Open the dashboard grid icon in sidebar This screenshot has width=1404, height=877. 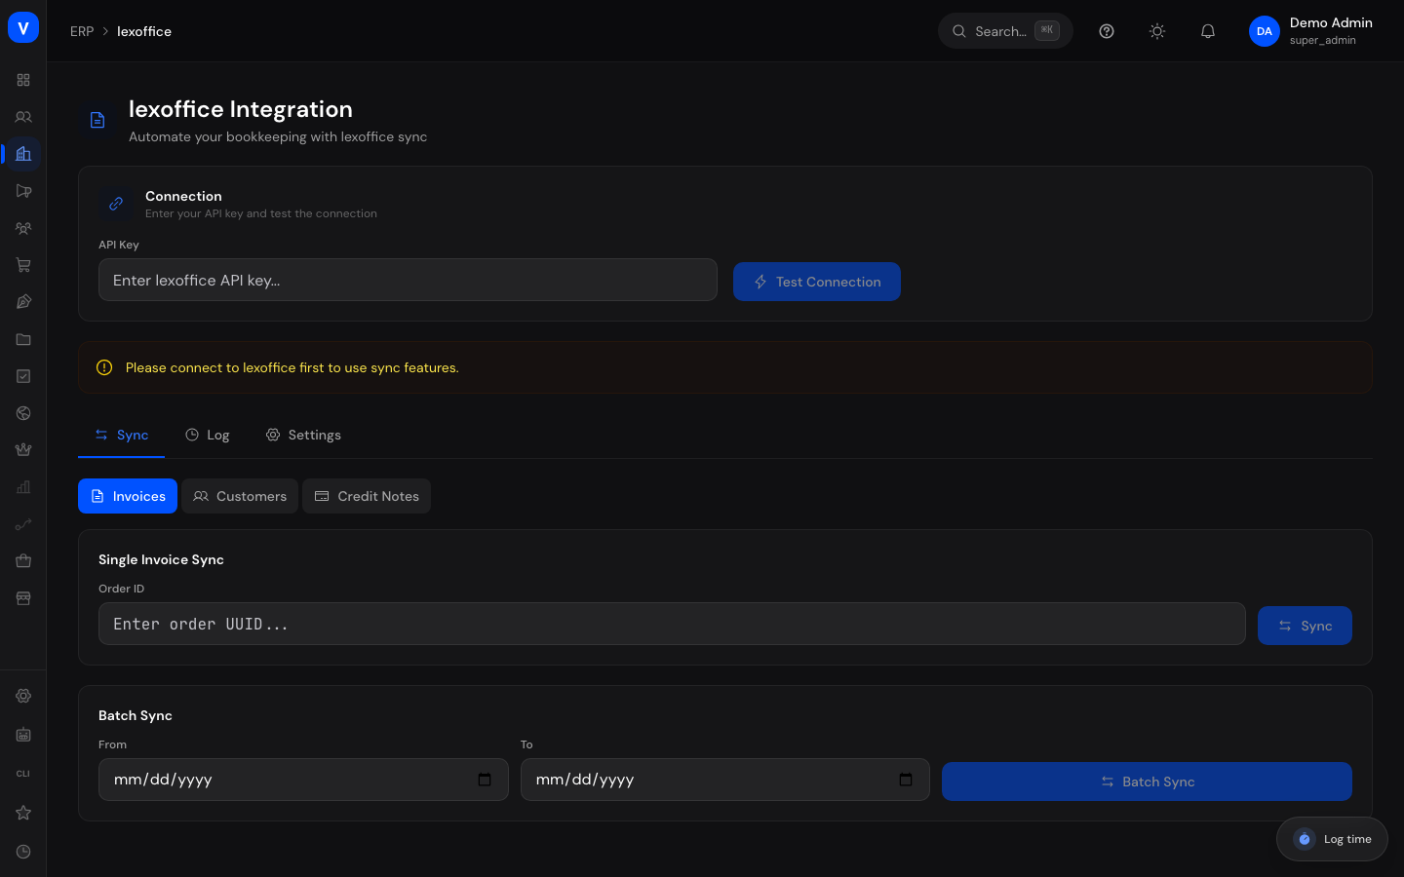(x=23, y=80)
